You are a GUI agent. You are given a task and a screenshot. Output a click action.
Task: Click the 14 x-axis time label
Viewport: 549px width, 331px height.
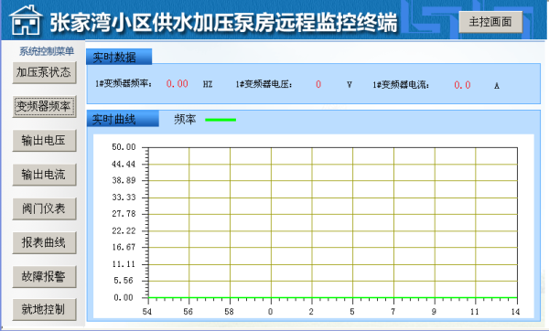[515, 312]
